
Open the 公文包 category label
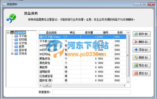tap(23, 43)
